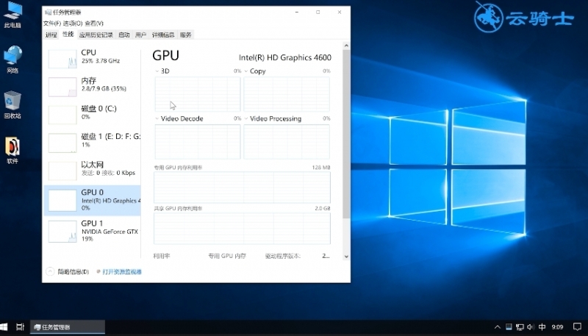
Task: Open Task View on the taskbar
Action: coord(21,327)
